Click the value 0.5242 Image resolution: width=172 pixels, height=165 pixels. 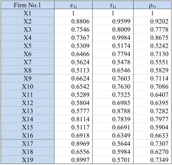[x=159, y=46]
